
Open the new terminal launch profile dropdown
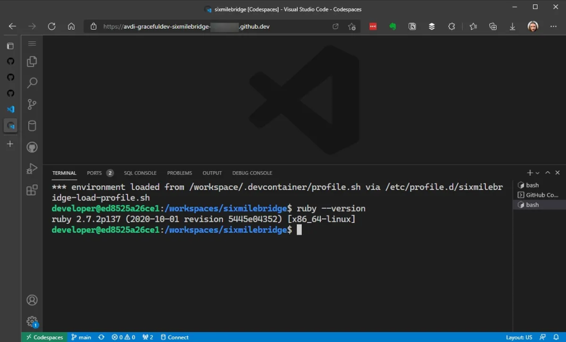[x=538, y=173]
